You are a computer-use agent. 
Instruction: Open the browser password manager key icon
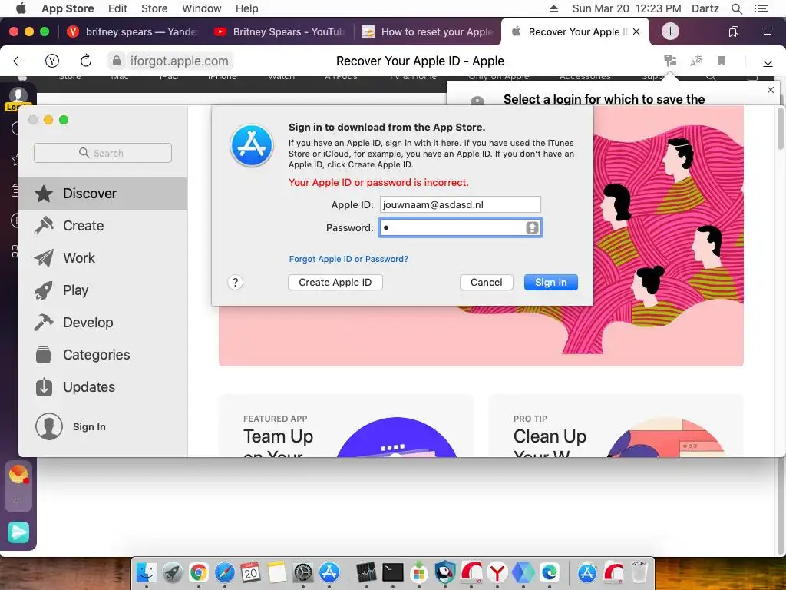click(x=669, y=61)
